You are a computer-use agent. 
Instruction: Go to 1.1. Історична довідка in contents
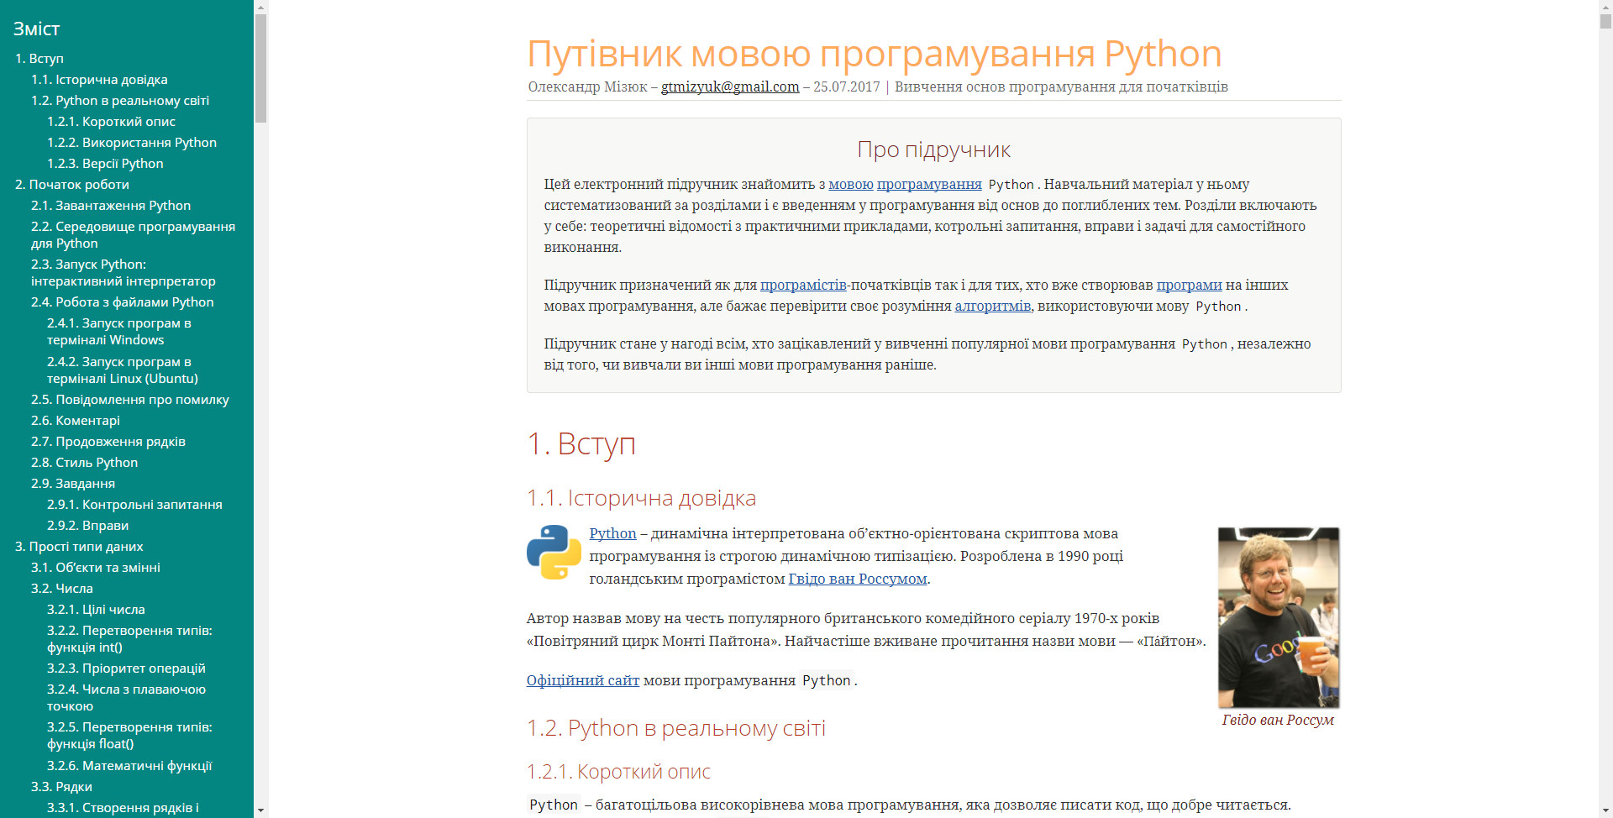click(99, 80)
